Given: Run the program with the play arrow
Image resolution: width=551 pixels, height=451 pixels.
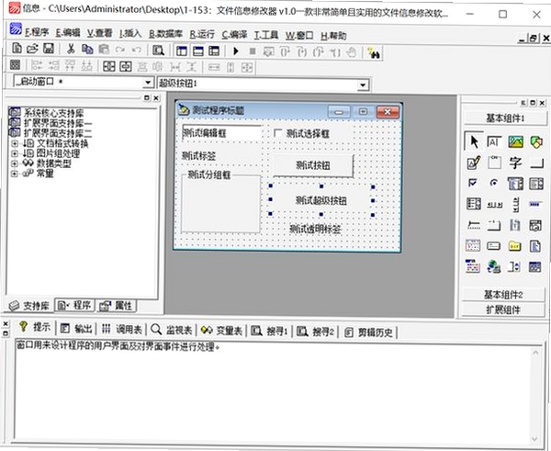Looking at the screenshot, I should point(236,51).
